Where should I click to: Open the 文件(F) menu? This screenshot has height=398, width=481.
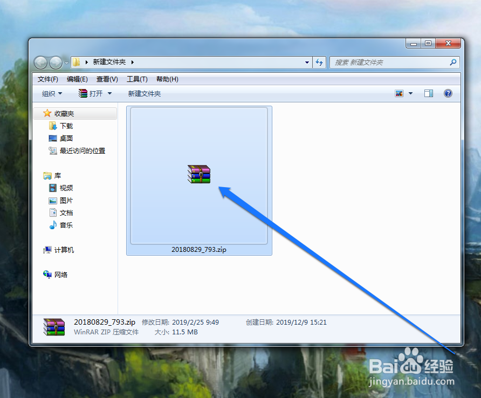48,79
